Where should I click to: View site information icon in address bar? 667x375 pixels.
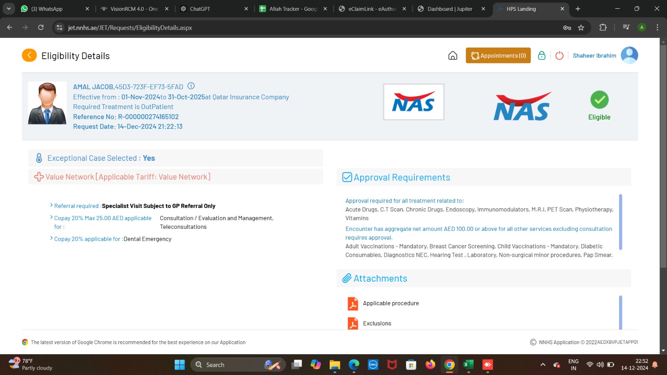click(60, 27)
